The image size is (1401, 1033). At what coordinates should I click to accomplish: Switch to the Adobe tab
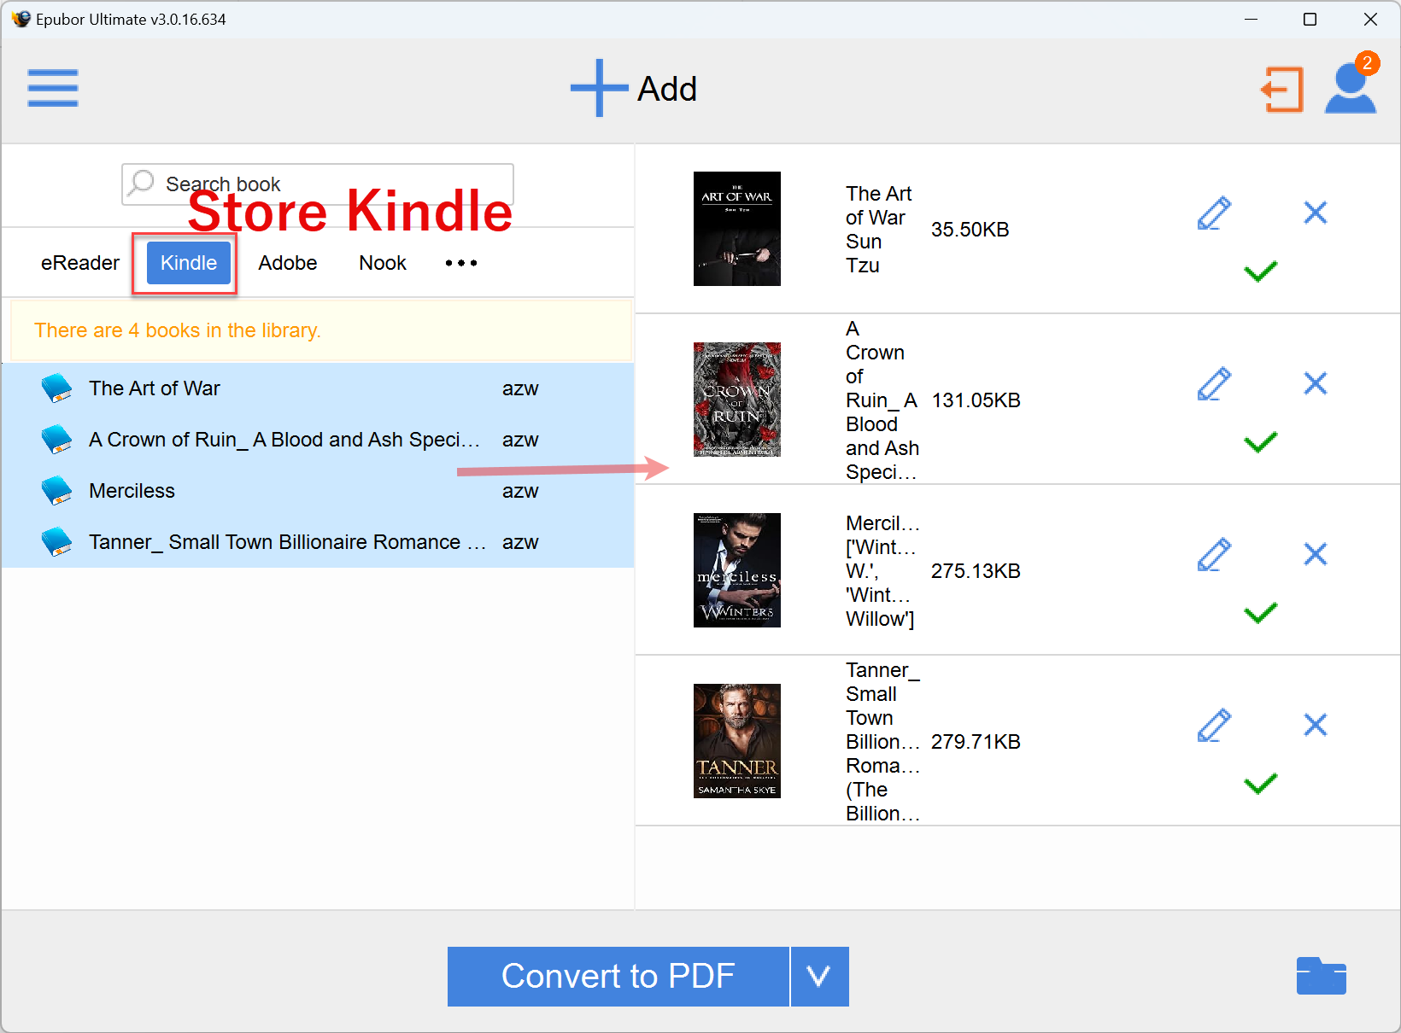(x=288, y=263)
